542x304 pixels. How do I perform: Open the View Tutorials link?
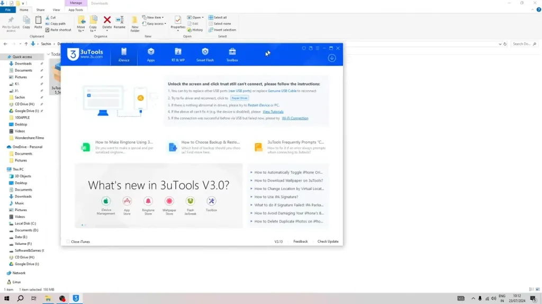coord(273,112)
